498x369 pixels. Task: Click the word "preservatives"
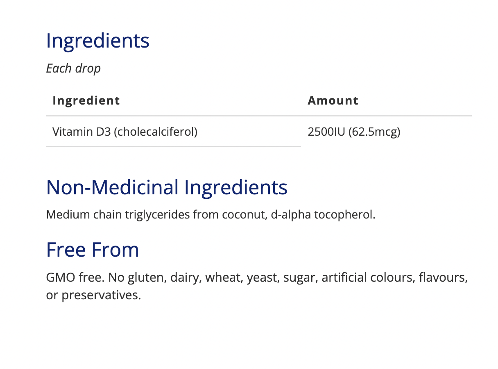(101, 295)
